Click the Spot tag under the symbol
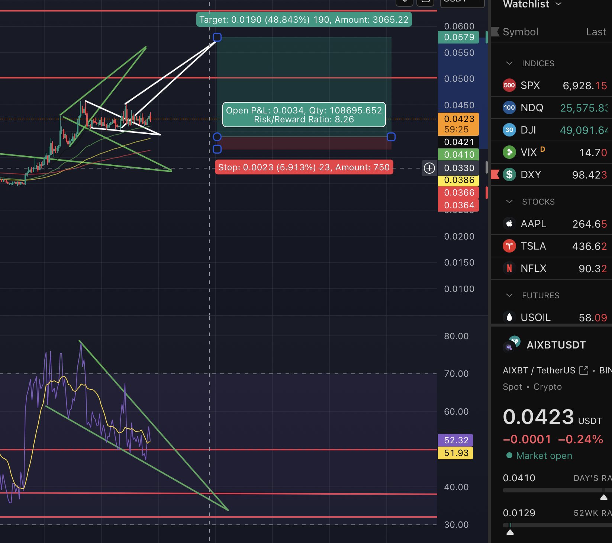The width and height of the screenshot is (612, 543). pyautogui.click(x=512, y=387)
